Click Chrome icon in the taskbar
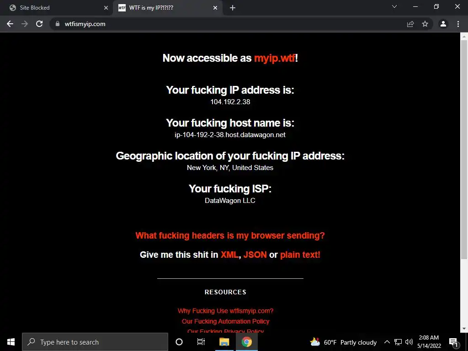 click(x=247, y=342)
